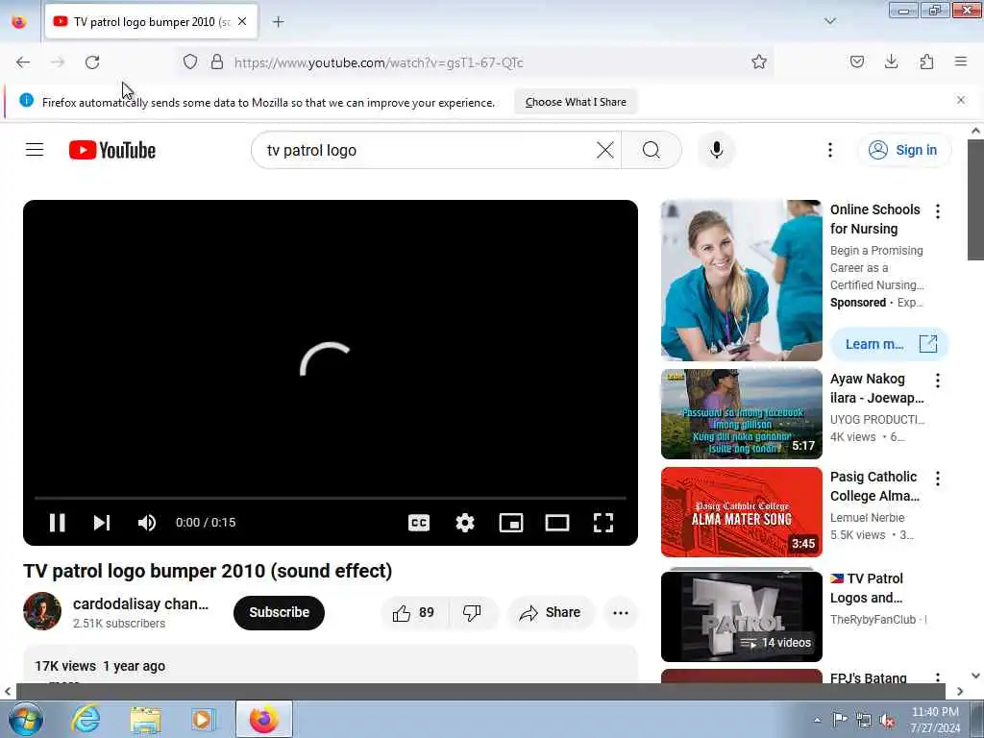Launch Internet Explorer from taskbar
This screenshot has height=738, width=984.
(86, 719)
